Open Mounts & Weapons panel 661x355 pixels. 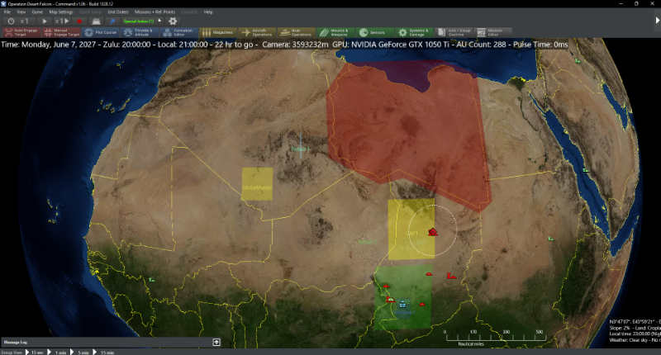coord(335,32)
